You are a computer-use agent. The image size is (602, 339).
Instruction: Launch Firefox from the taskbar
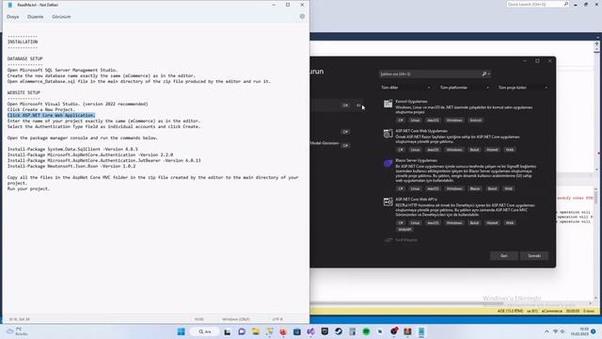[283, 331]
